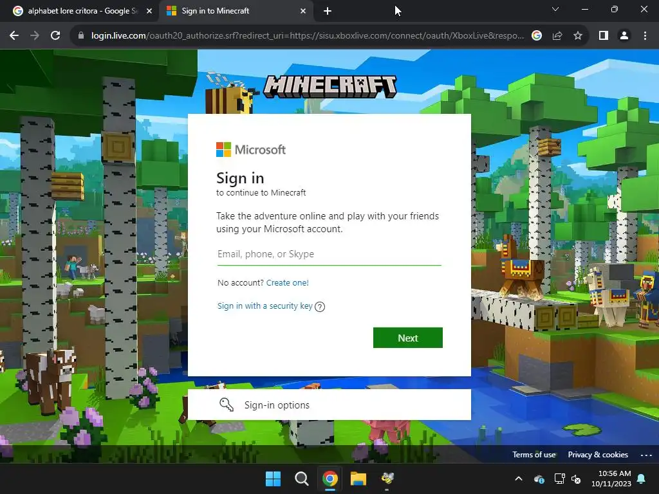Click the bee app icon in the taskbar
The image size is (659, 494).
click(387, 478)
